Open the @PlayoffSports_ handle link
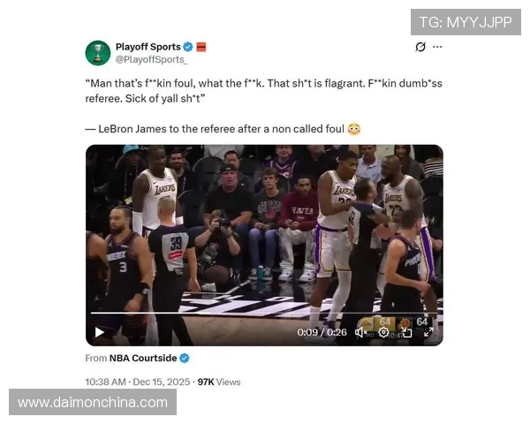530x424 pixels. coord(151,59)
